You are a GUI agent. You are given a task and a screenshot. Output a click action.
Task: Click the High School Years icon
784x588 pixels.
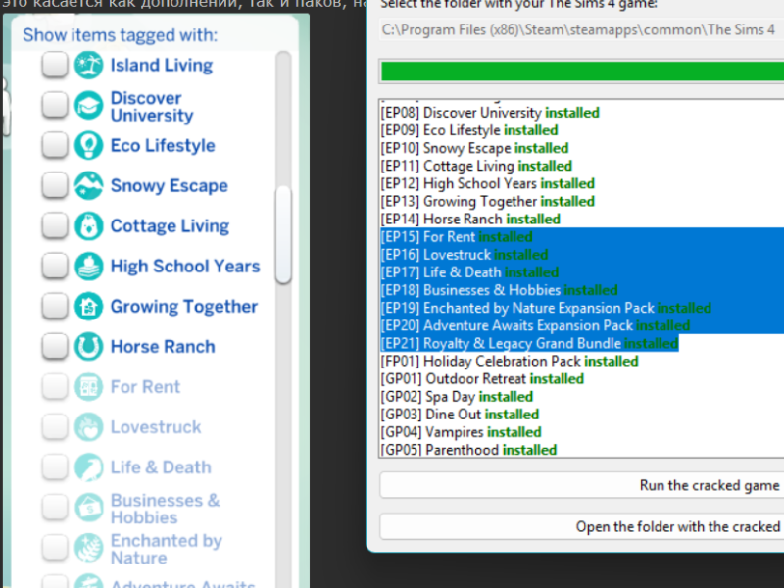(x=88, y=267)
